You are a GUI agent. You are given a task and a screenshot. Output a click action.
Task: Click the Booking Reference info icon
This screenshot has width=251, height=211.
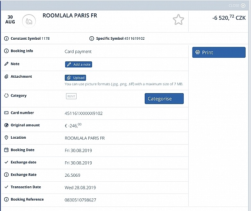click(6, 199)
